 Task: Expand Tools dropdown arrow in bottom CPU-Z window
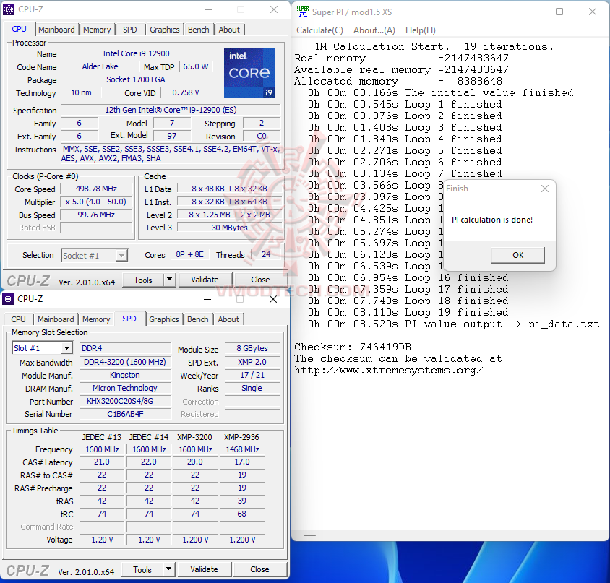(x=169, y=569)
